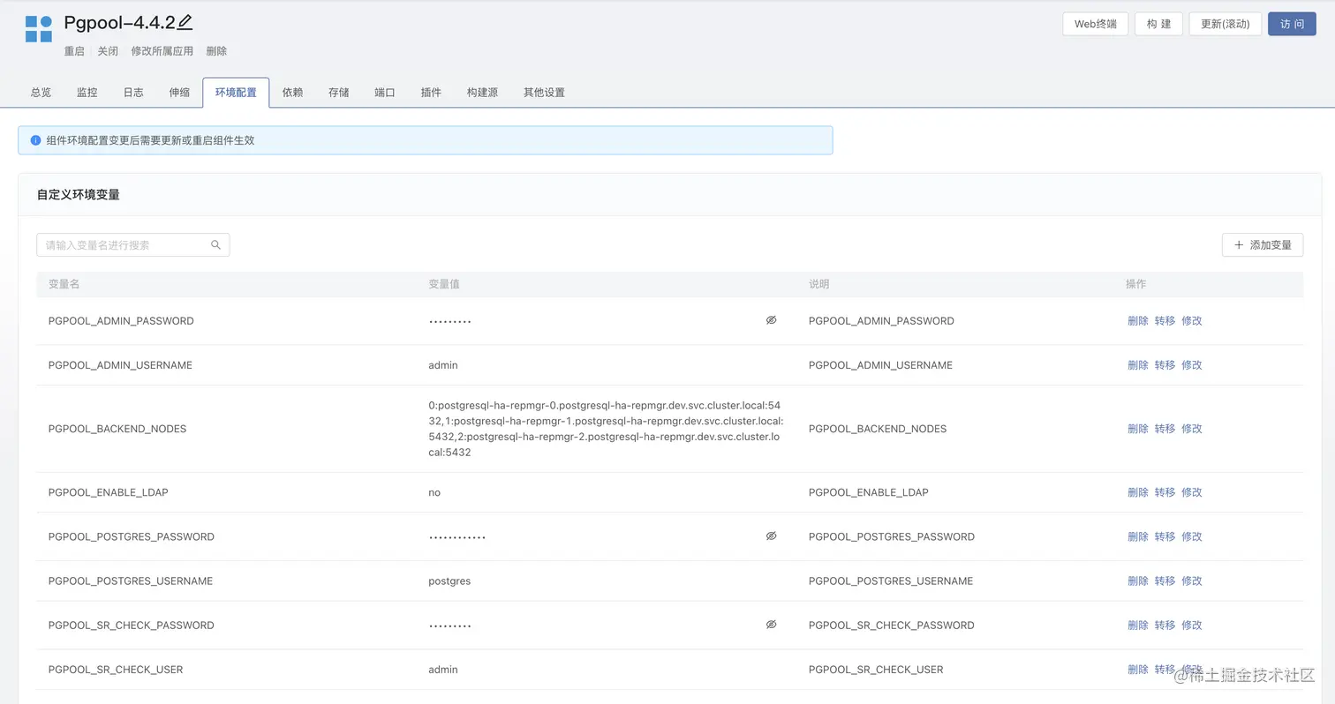Click 删除 for PGPOOL_POSTGRES_USERNAME
This screenshot has width=1335, height=704.
(1138, 580)
